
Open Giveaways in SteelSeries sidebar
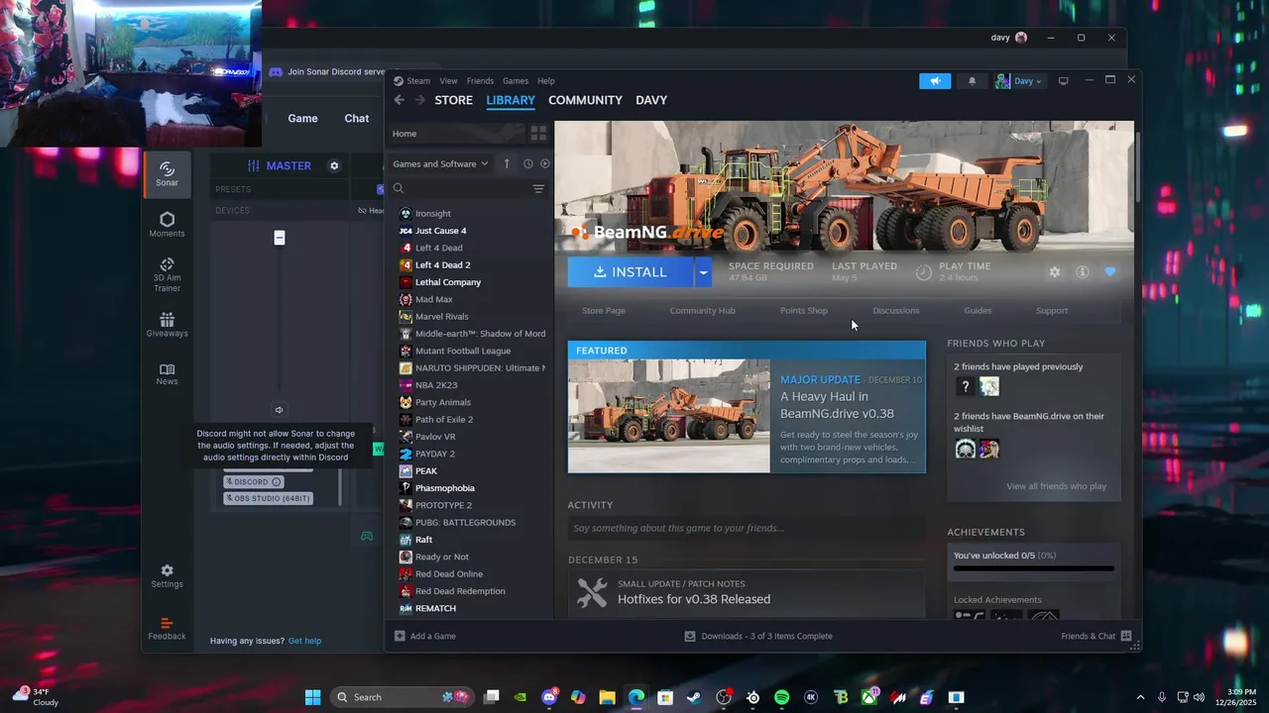pos(167,325)
